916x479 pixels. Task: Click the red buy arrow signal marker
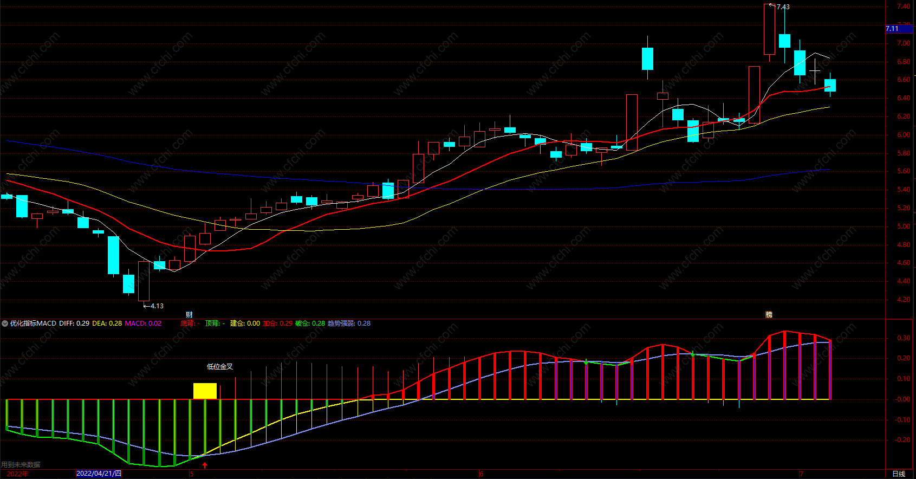click(205, 465)
